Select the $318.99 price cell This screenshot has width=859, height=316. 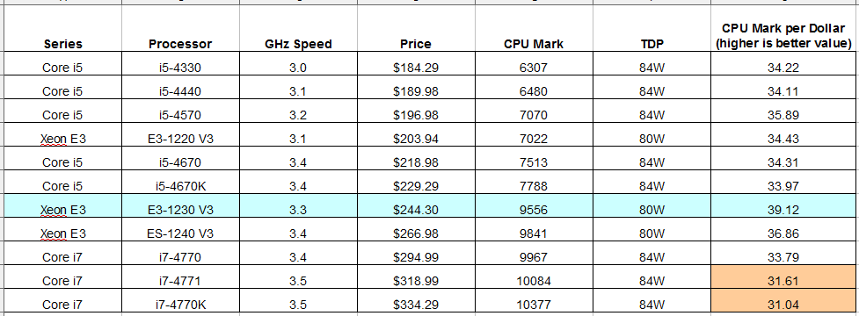[416, 281]
